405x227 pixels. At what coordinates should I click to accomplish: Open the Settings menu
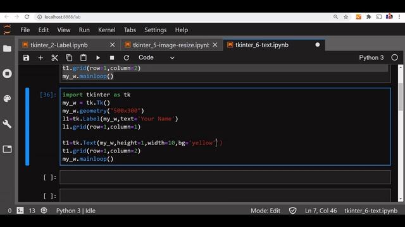coord(156,30)
